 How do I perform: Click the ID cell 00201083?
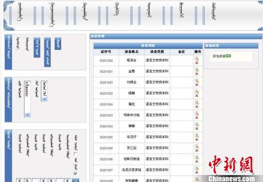[106, 83]
